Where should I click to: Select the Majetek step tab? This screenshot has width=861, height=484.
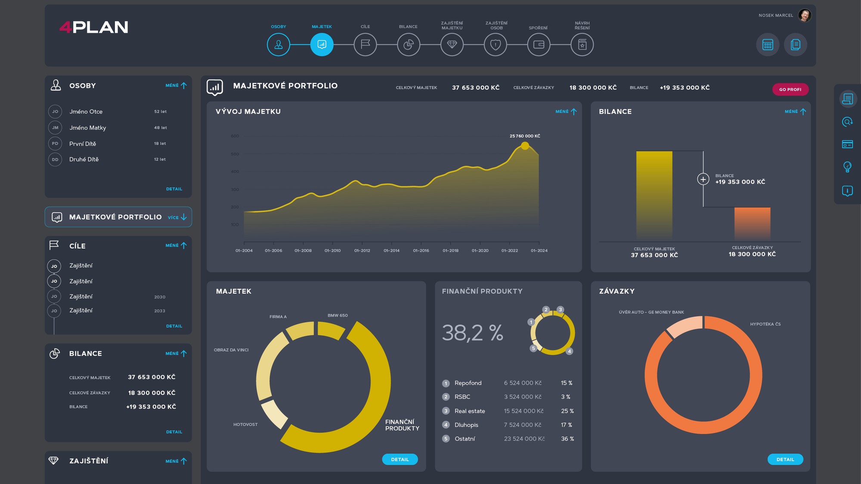click(322, 44)
